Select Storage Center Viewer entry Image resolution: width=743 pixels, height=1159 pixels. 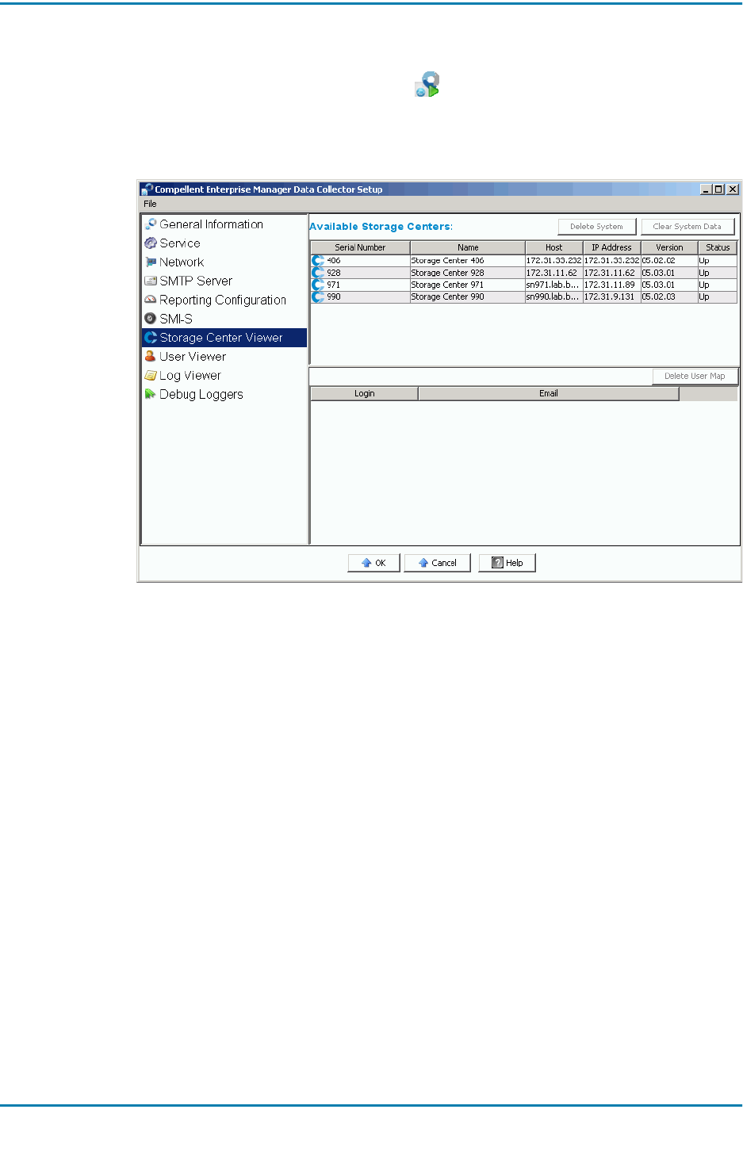224,338
